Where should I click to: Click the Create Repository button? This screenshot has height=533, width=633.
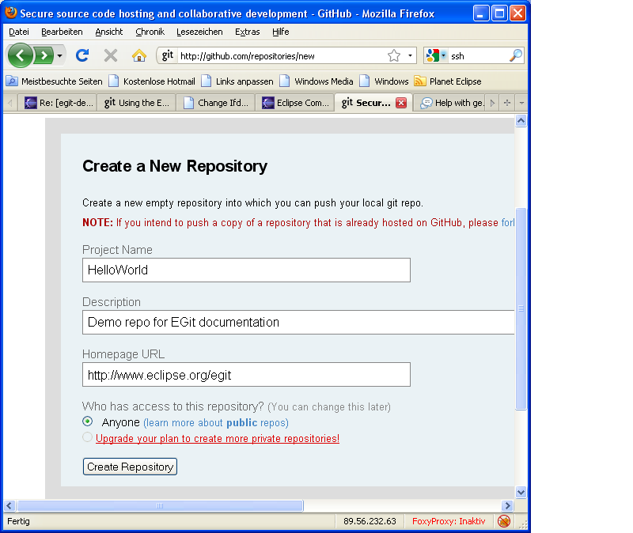point(130,467)
